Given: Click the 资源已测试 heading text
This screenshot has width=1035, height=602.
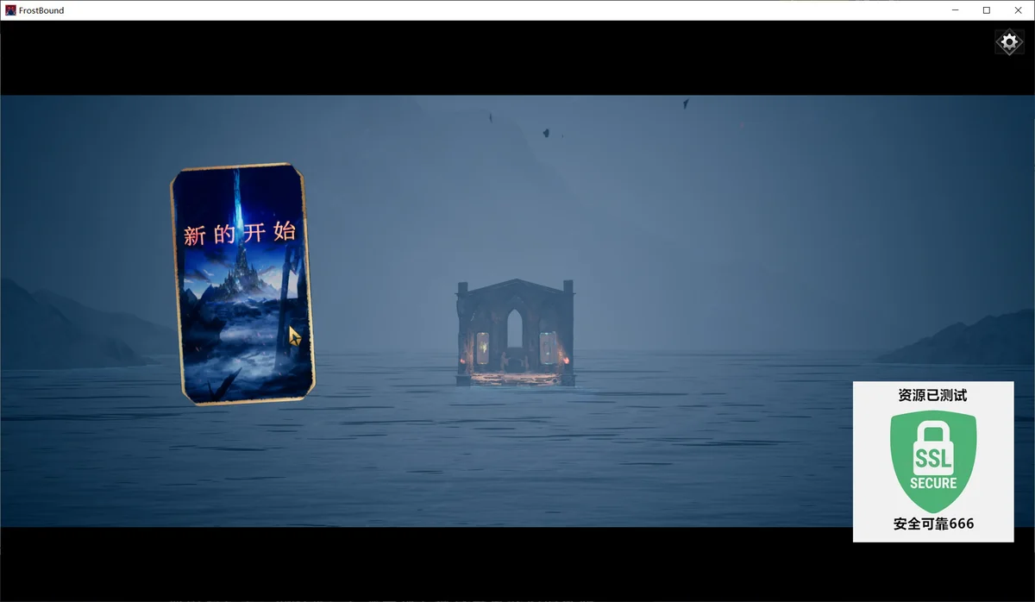Looking at the screenshot, I should pyautogui.click(x=932, y=395).
